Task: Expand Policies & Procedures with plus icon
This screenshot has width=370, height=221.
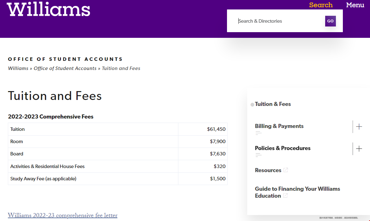Action: pos(359,149)
